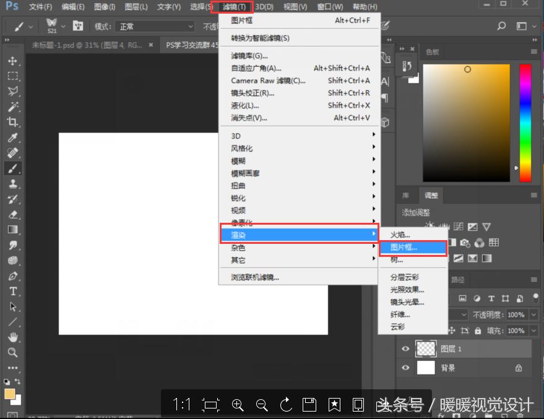Pick a color from the color field

(x=467, y=124)
